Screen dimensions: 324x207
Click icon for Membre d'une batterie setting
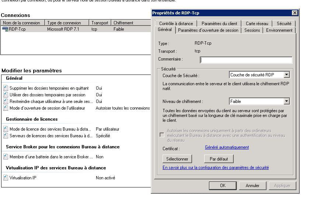click(x=6, y=157)
